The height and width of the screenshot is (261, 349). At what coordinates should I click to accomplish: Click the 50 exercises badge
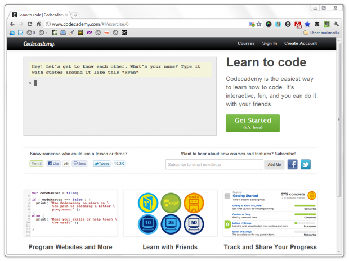coord(194,224)
